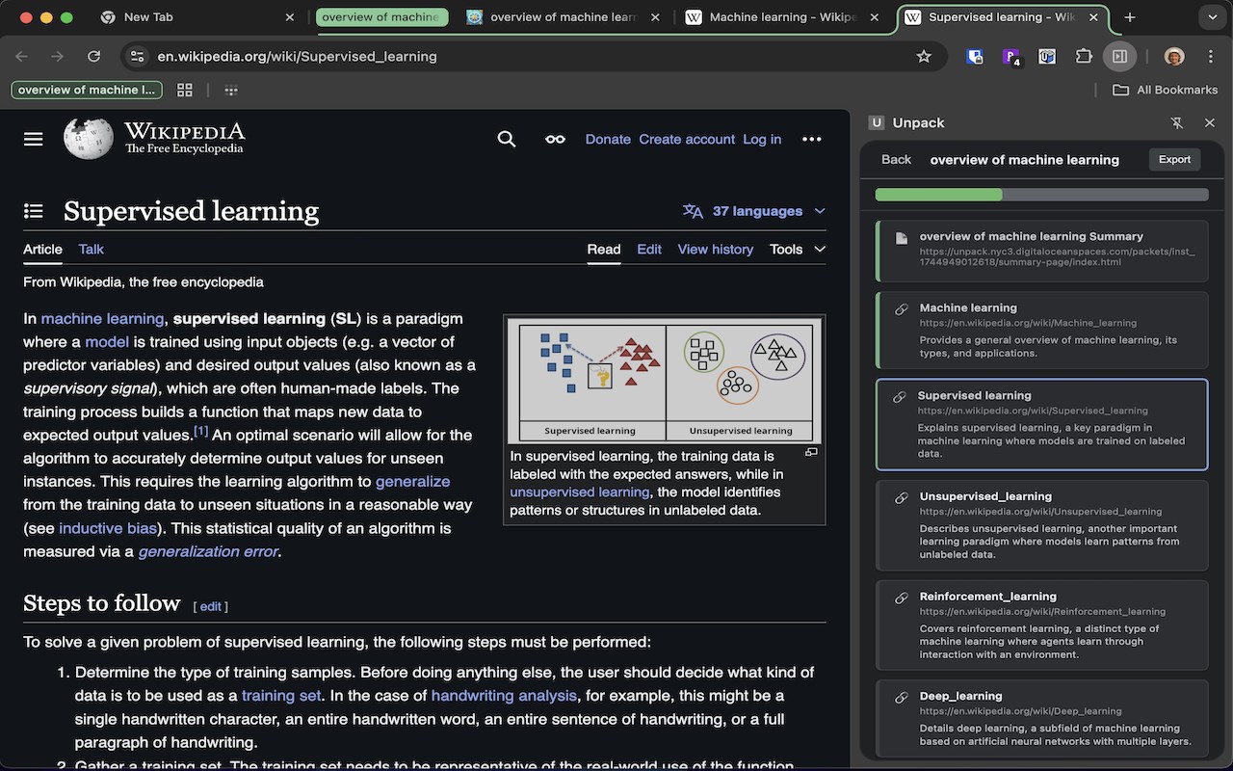Screen dimensions: 1233x771
Task: Reload the Supervised learning page
Action: click(93, 56)
